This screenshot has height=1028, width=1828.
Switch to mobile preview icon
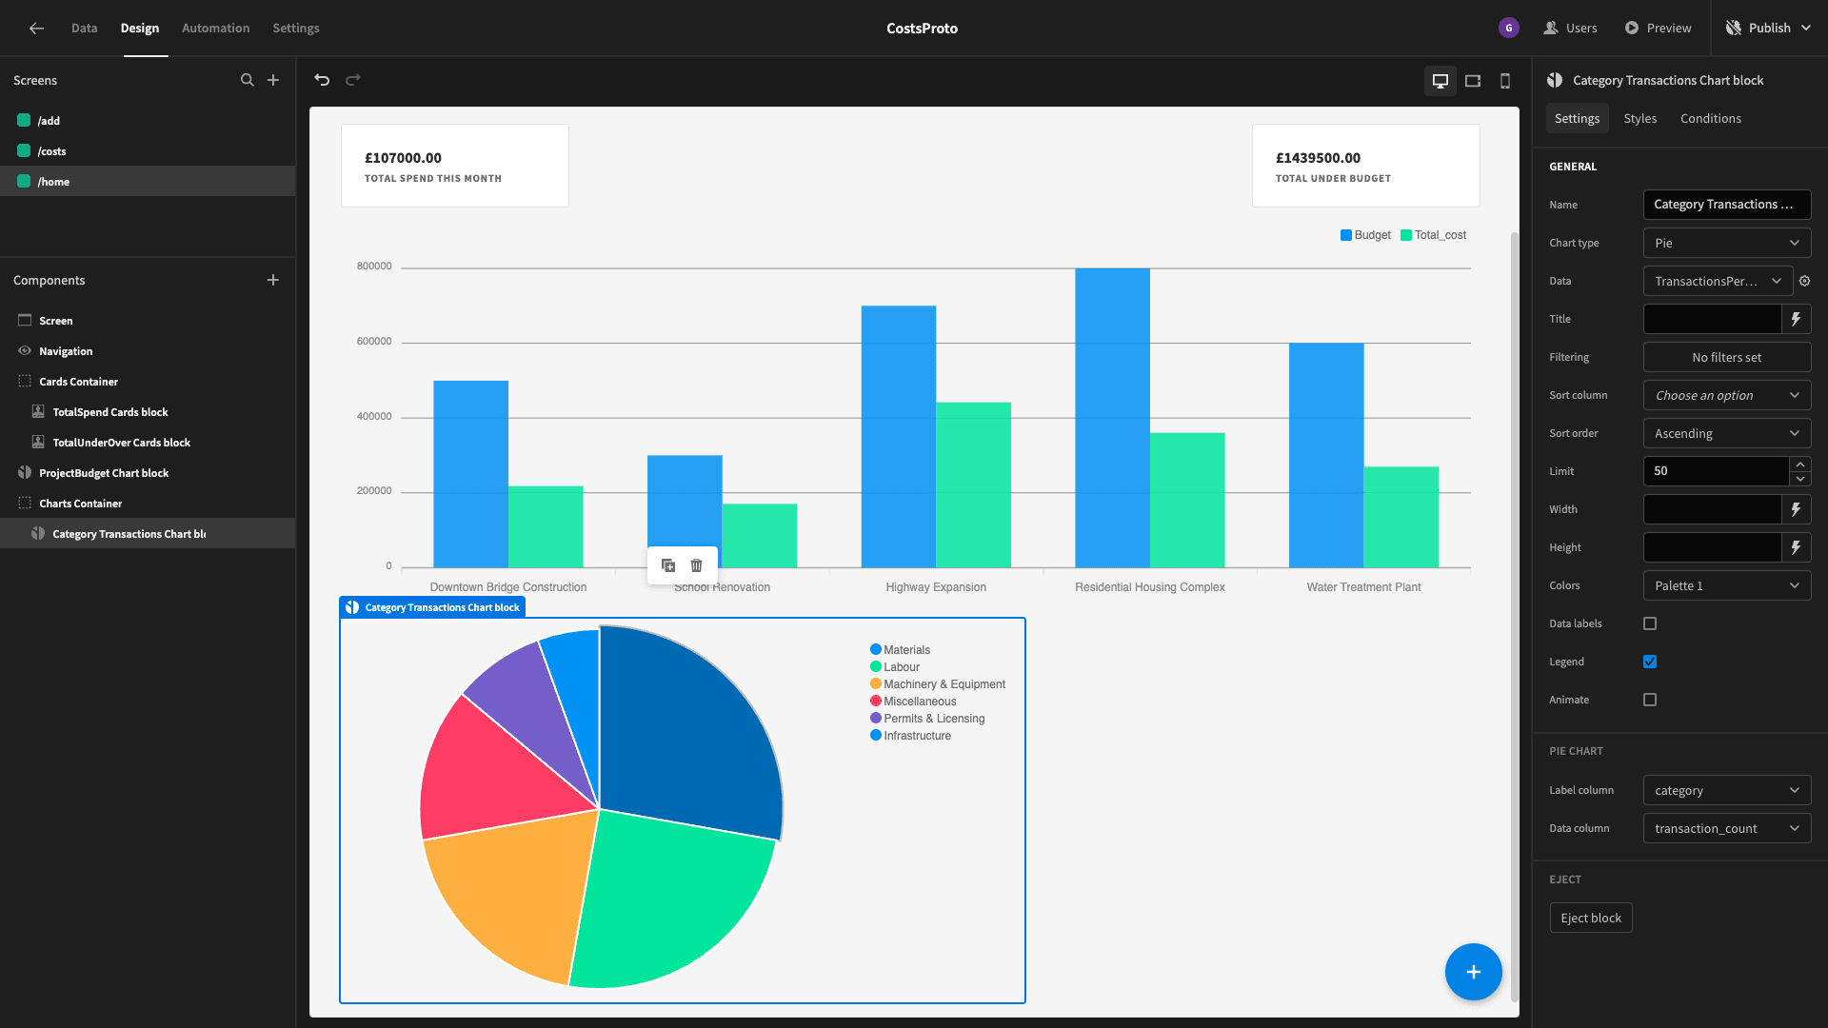pyautogui.click(x=1505, y=81)
